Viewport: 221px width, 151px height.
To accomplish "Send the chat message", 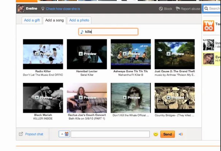I will [168, 134].
